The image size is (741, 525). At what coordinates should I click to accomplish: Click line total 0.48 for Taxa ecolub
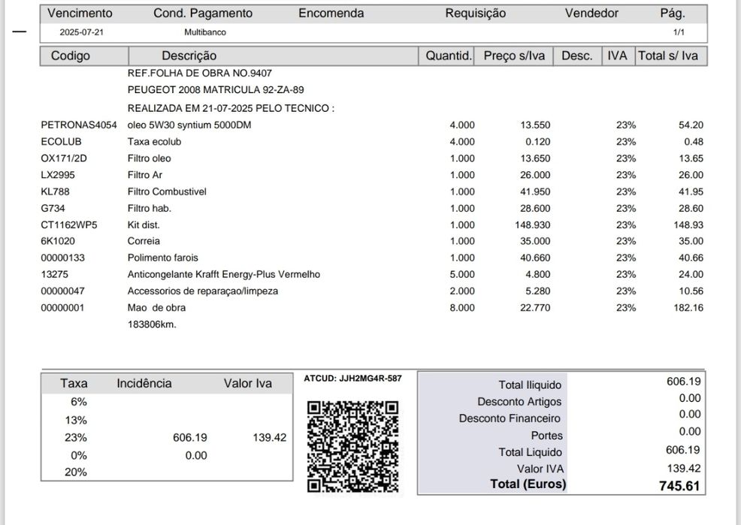click(x=693, y=142)
